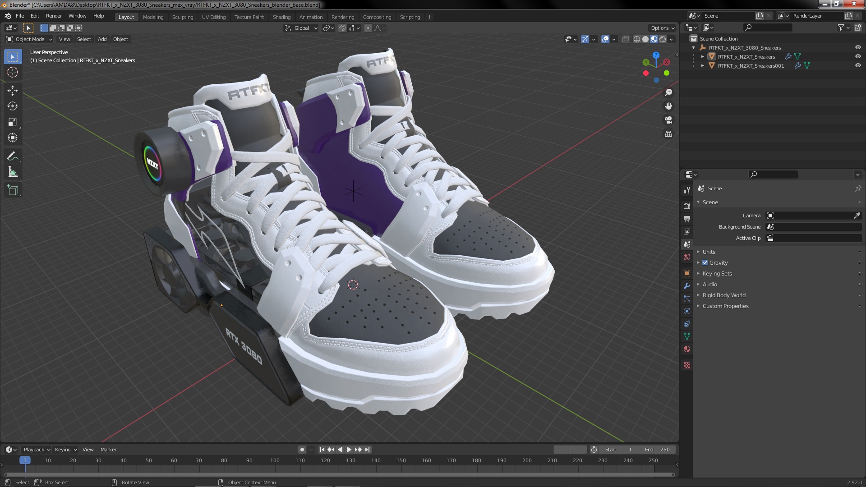This screenshot has width=866, height=487.
Task: Expand RTFKT_x_NZXT_Sneakers001 tree item
Action: coord(702,65)
